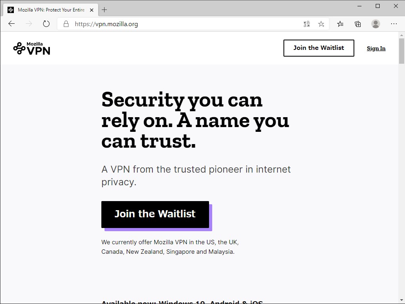This screenshot has height=304, width=405.
Task: Add this page to favorites
Action: (x=321, y=24)
